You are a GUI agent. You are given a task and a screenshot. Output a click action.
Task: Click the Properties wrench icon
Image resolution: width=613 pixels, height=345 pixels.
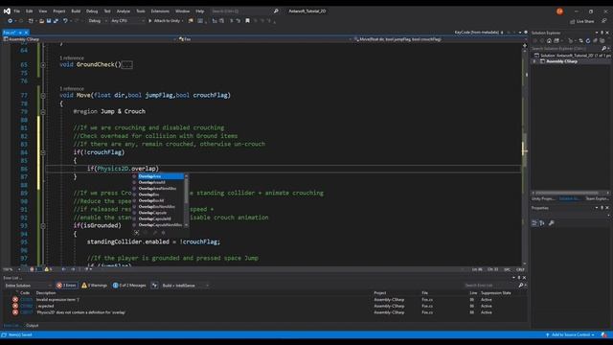(552, 223)
